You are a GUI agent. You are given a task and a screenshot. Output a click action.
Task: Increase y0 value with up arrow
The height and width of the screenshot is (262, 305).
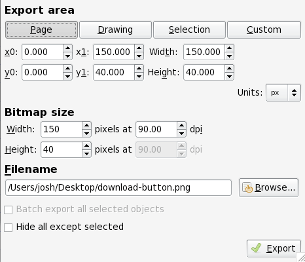point(67,69)
